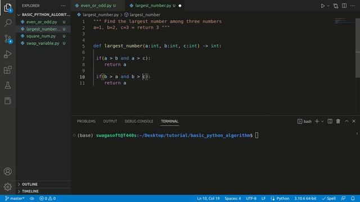Image resolution: width=360 pixels, height=202 pixels.
Task: Switch to the PROBLEMS tab
Action: 86,121
